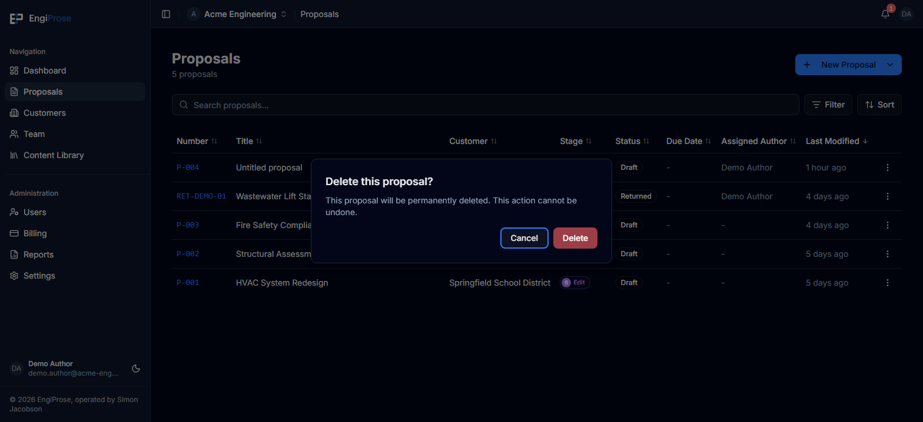Go to Dashboard in navigation
This screenshot has width=923, height=422.
[75, 71]
